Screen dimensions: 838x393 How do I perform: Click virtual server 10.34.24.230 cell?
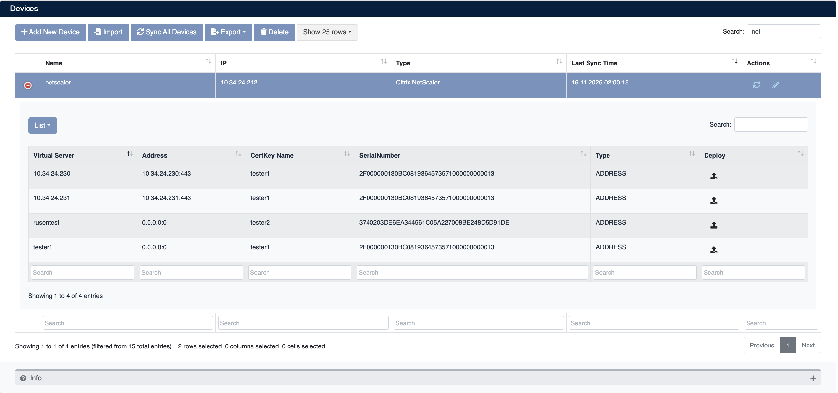point(83,177)
